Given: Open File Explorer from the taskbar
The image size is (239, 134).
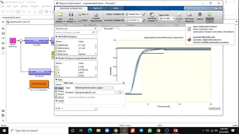Looking at the screenshot, I should tap(99, 131).
